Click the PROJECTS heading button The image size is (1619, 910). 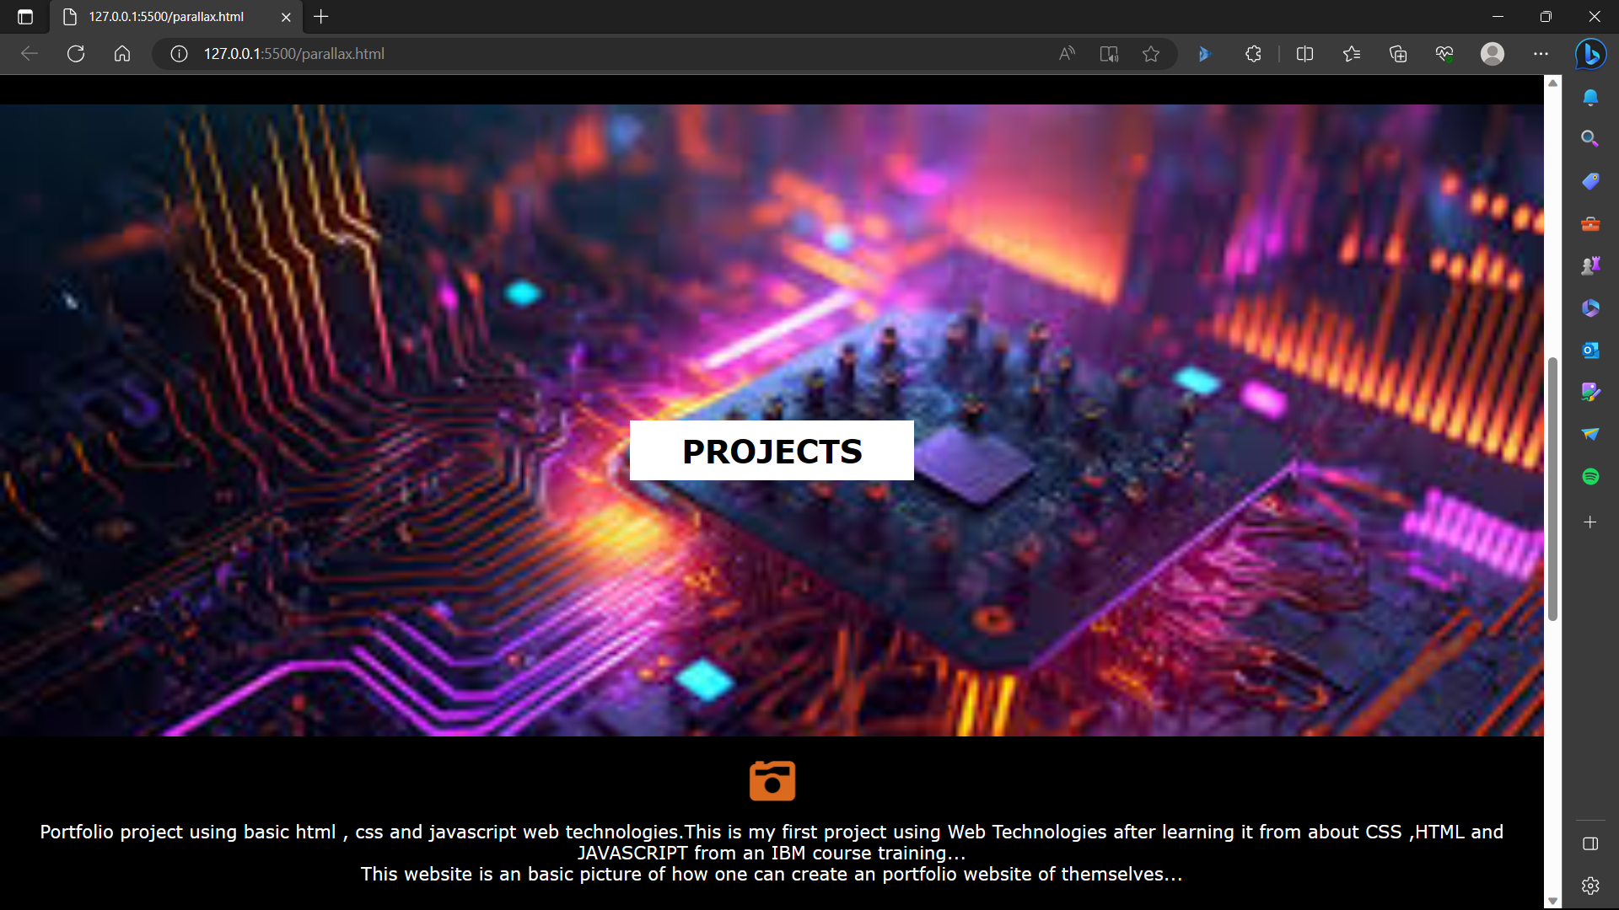(x=772, y=451)
